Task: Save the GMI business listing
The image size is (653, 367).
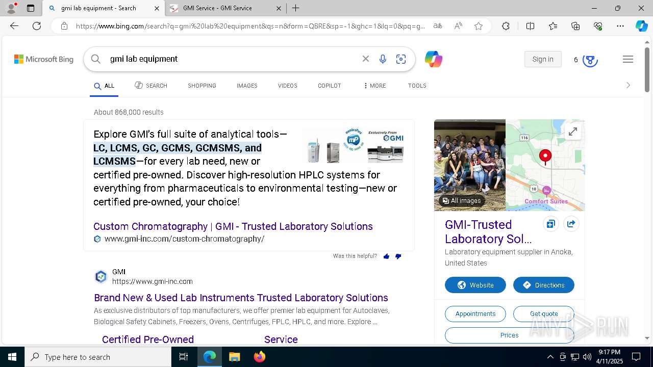Action: click(x=551, y=224)
